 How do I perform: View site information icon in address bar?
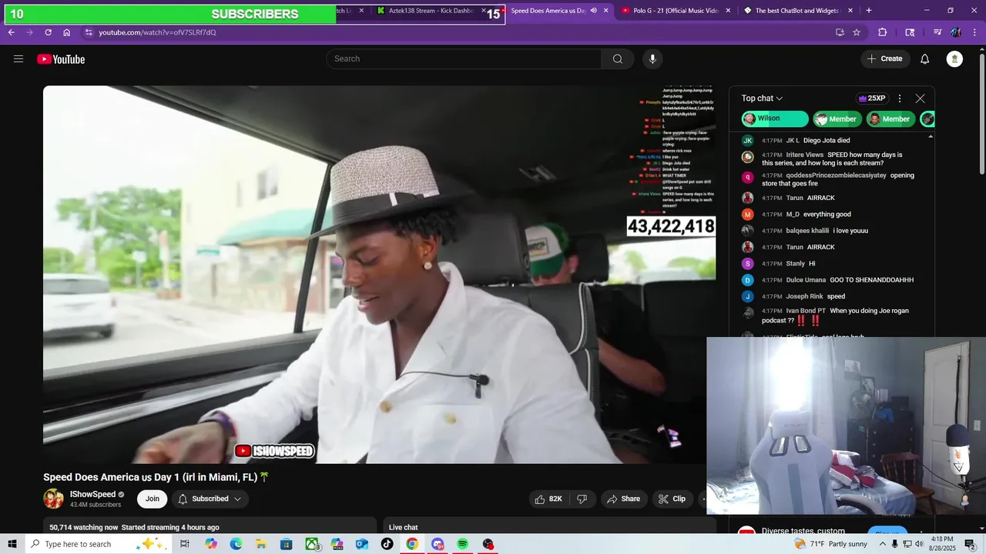(x=89, y=32)
